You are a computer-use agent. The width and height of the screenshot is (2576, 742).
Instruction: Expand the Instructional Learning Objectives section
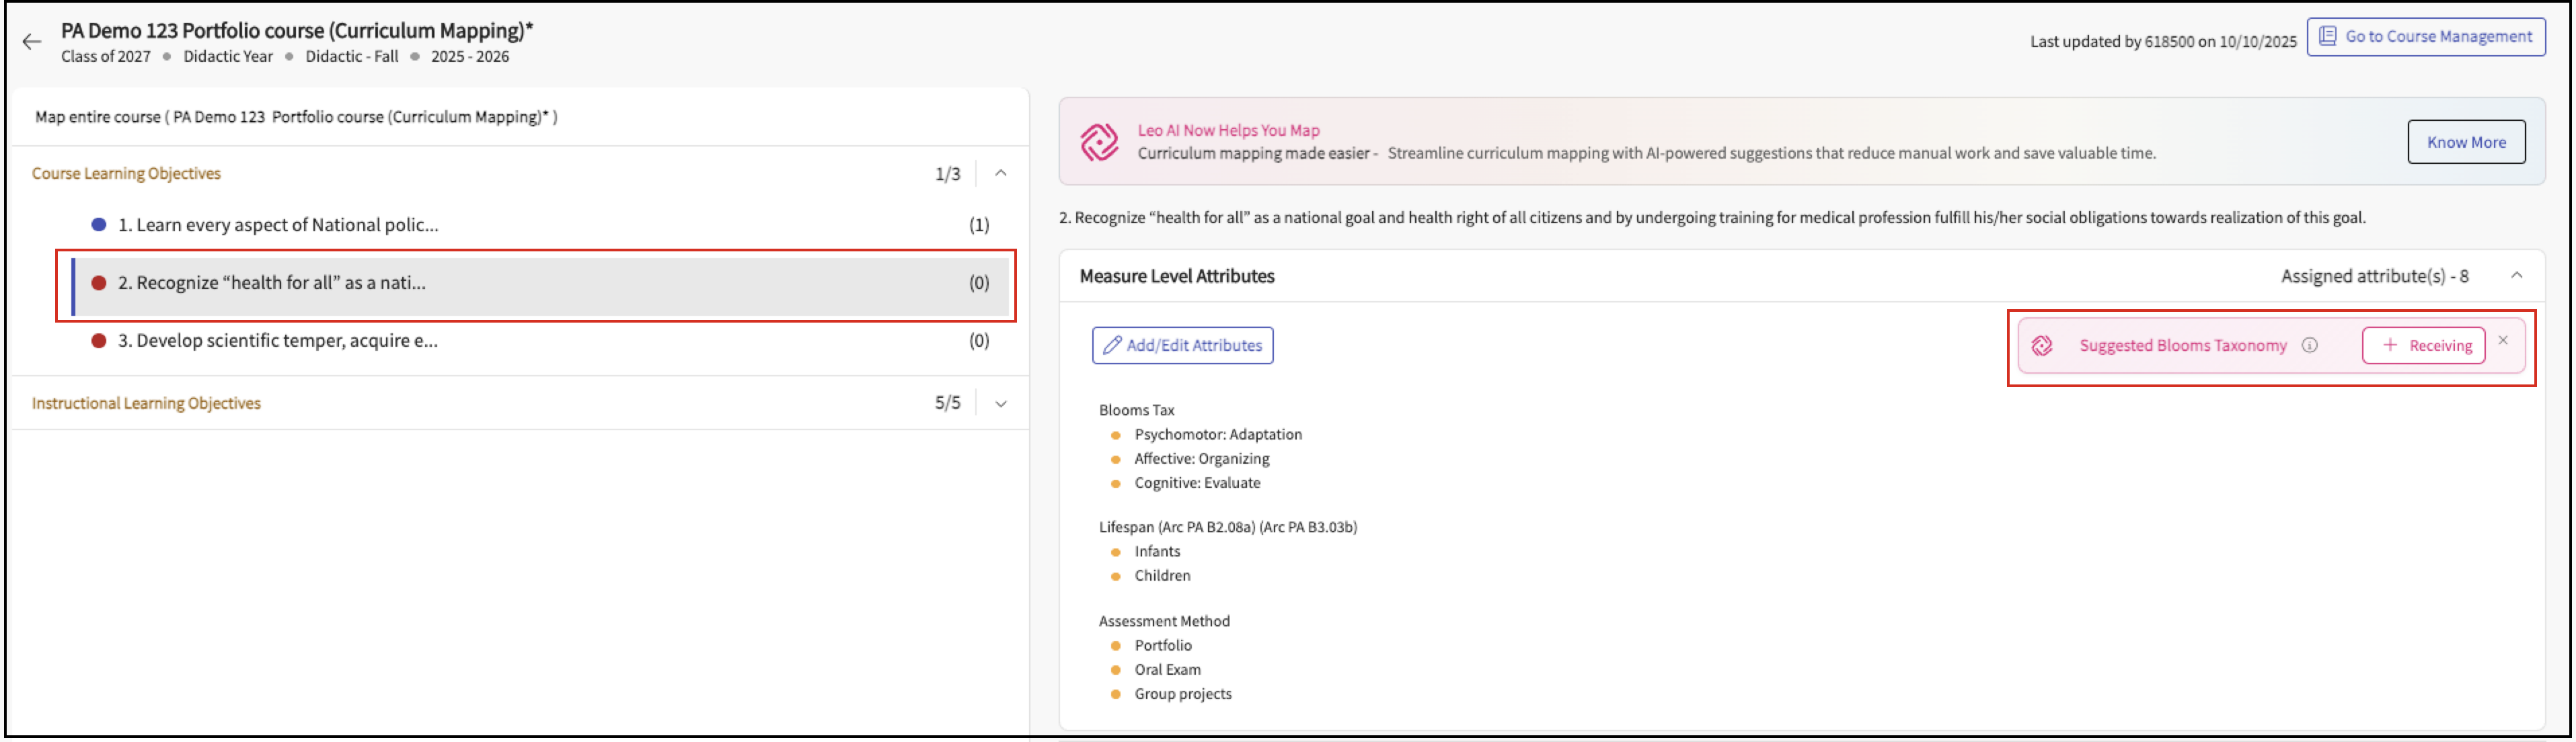pos(1000,403)
